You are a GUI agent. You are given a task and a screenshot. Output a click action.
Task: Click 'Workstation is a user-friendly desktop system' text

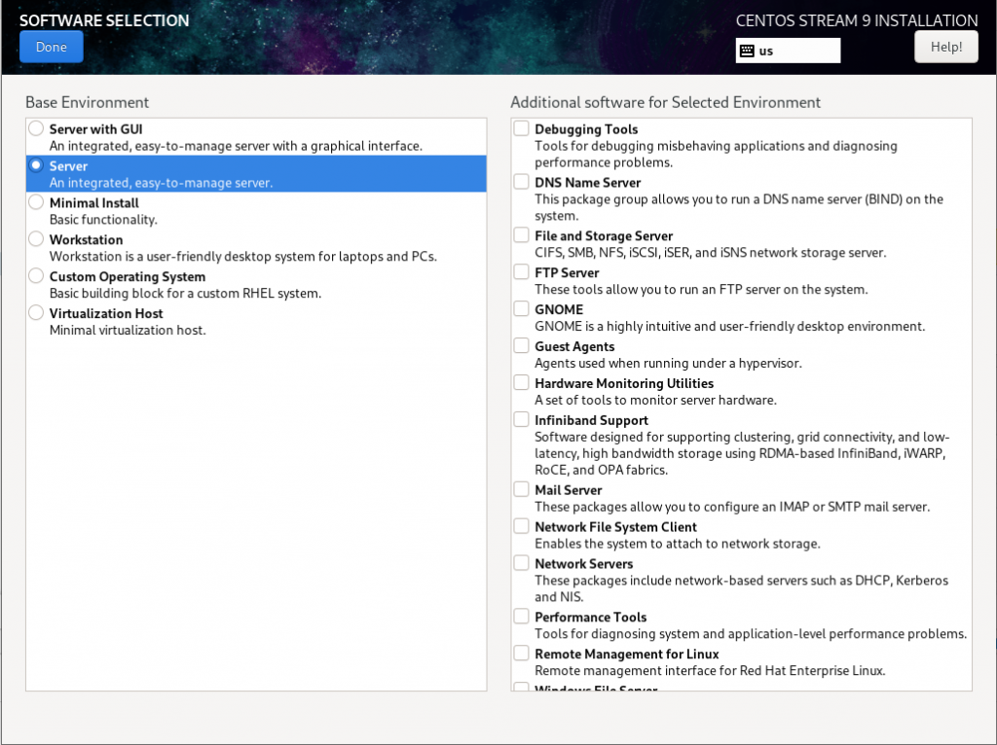[242, 257]
